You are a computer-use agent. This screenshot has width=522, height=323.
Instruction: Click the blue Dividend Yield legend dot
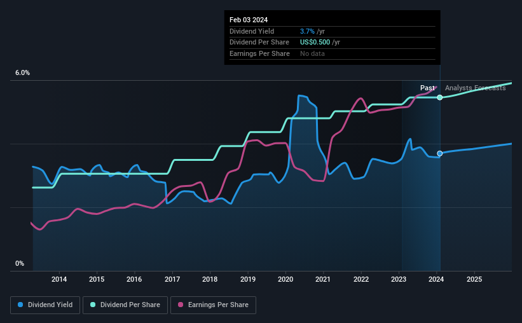pyautogui.click(x=20, y=305)
